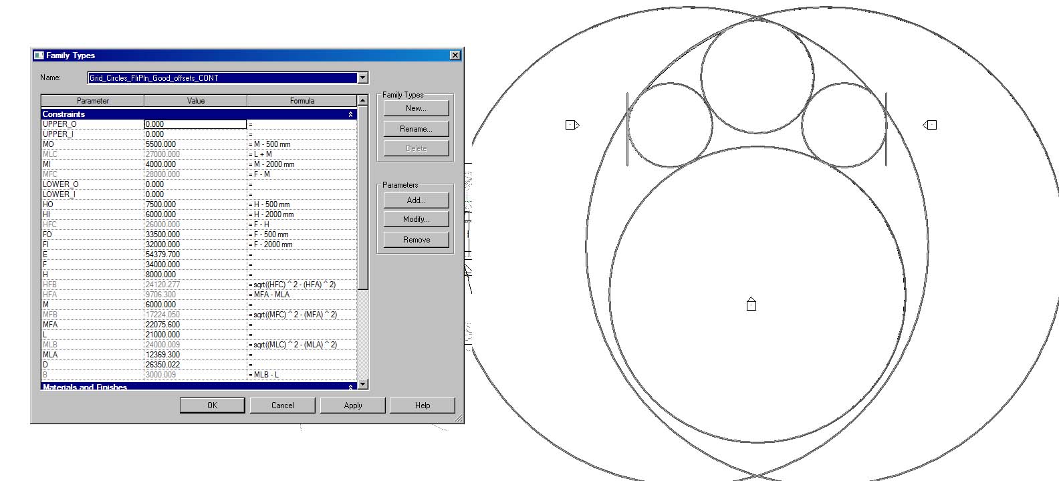Click the 'MLC' parameter name

click(50, 154)
